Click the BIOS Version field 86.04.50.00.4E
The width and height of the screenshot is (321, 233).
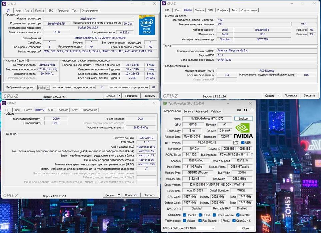pos(207,143)
